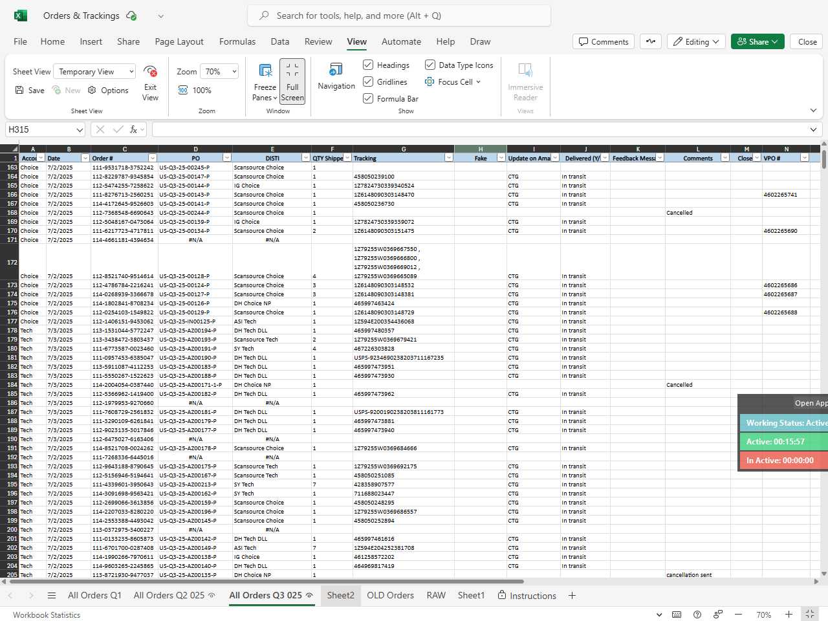Click the Freeze Panes icon
Image resolution: width=828 pixels, height=621 pixels.
pyautogui.click(x=265, y=71)
